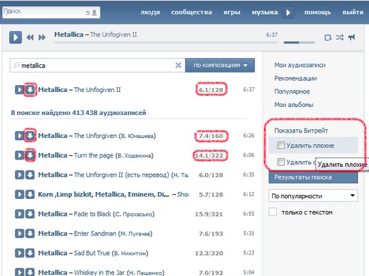Open Популярное in the sidebar
This screenshot has width=369, height=276.
point(292,91)
